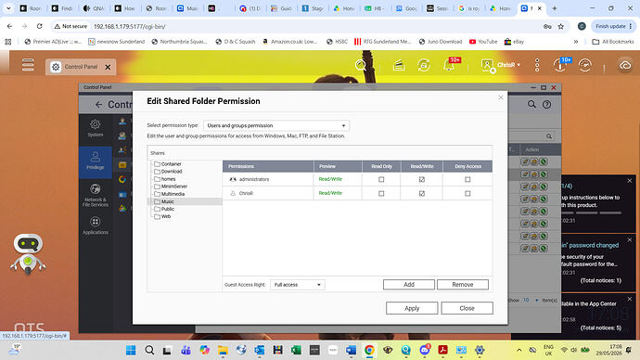
Task: Check Deny Access for ChrisR
Action: [x=467, y=194]
